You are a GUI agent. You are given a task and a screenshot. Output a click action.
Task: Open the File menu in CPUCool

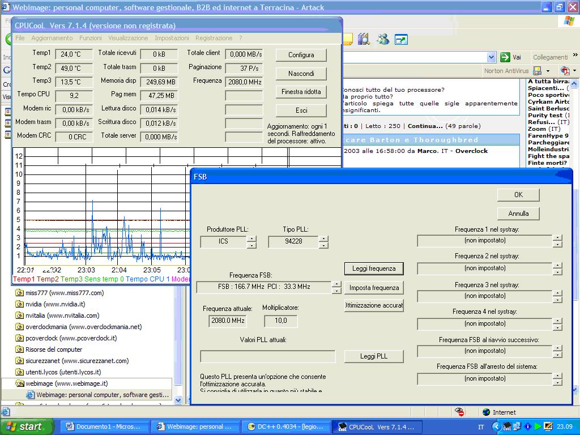pyautogui.click(x=20, y=38)
